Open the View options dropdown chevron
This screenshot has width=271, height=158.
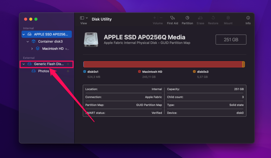pos(87,18)
